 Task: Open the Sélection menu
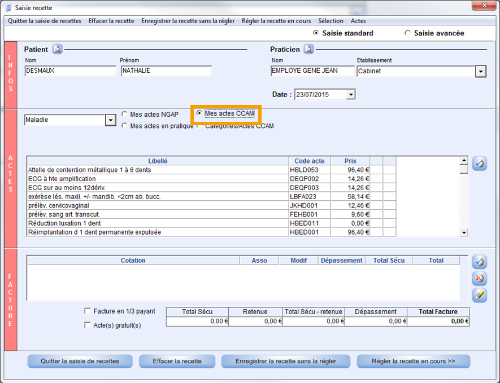tap(331, 21)
